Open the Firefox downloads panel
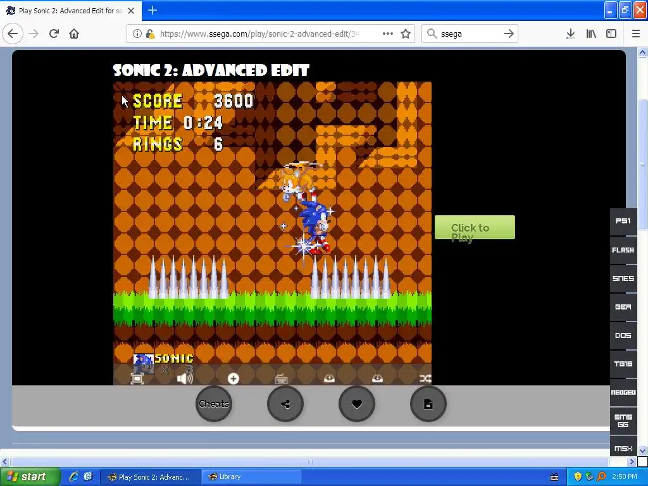 [570, 34]
